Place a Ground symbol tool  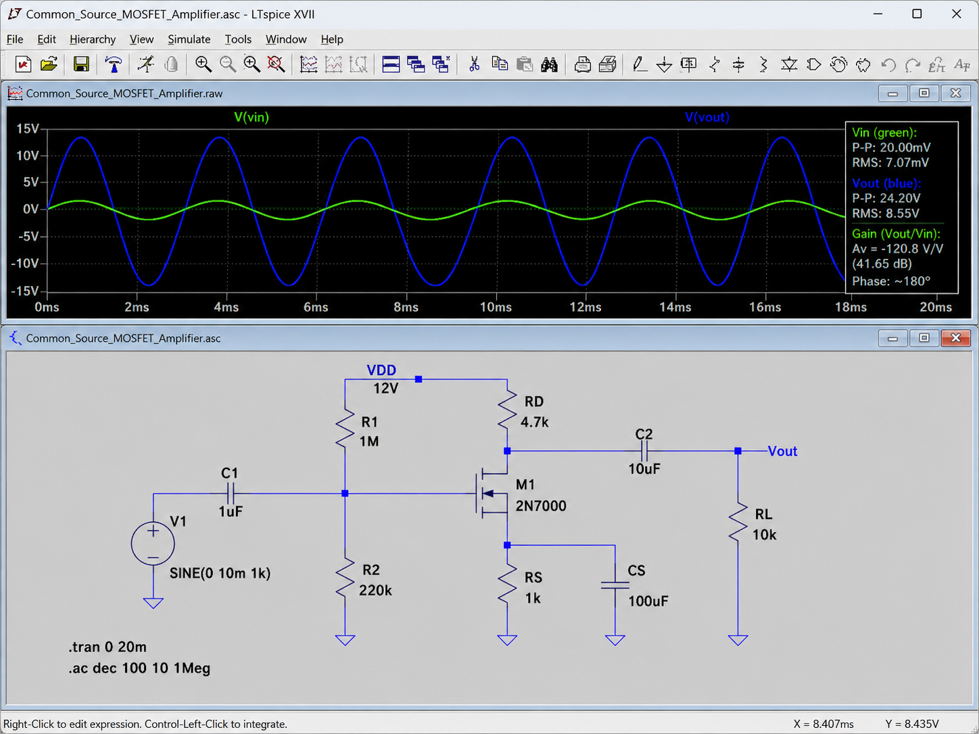(x=664, y=64)
